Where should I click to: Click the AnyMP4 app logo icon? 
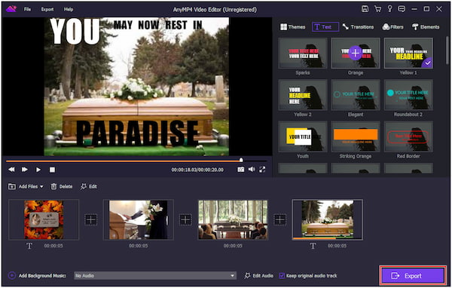click(11, 9)
